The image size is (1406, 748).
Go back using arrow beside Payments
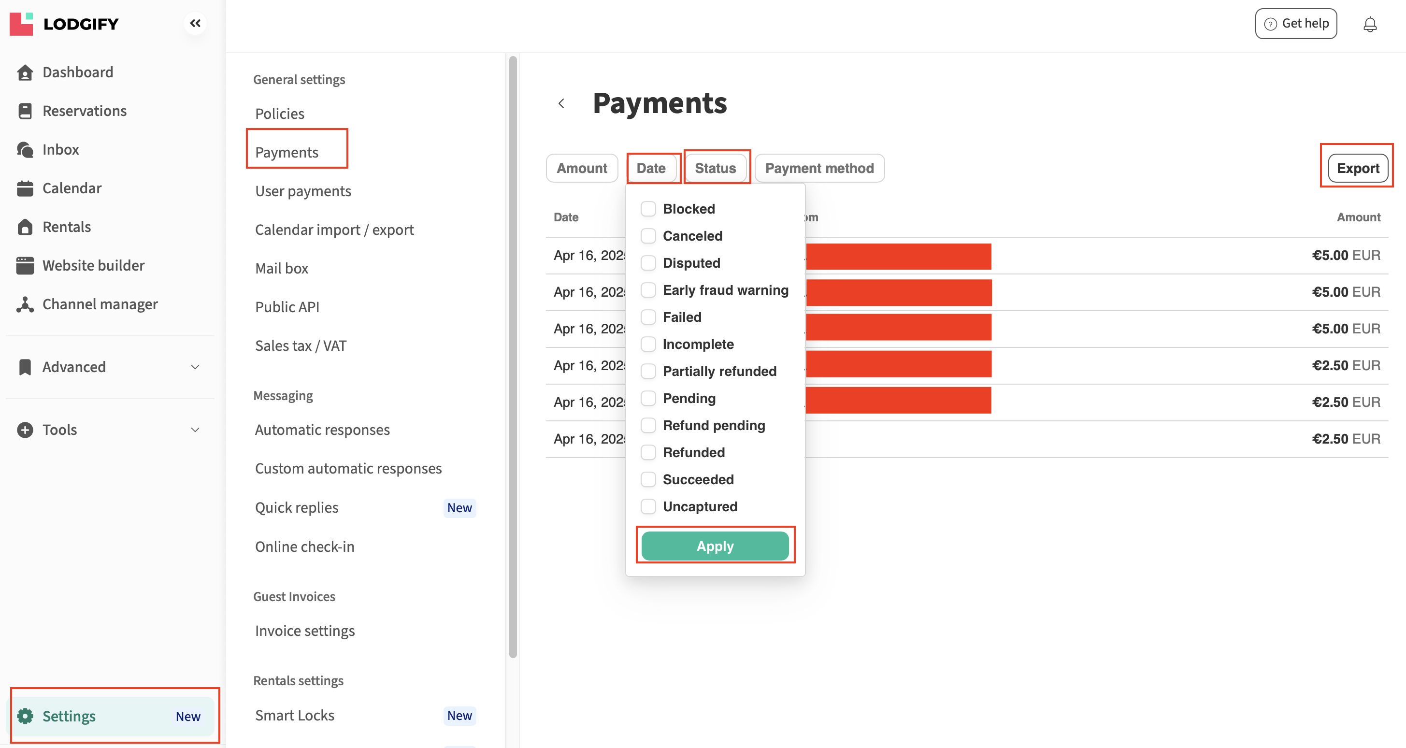point(561,103)
